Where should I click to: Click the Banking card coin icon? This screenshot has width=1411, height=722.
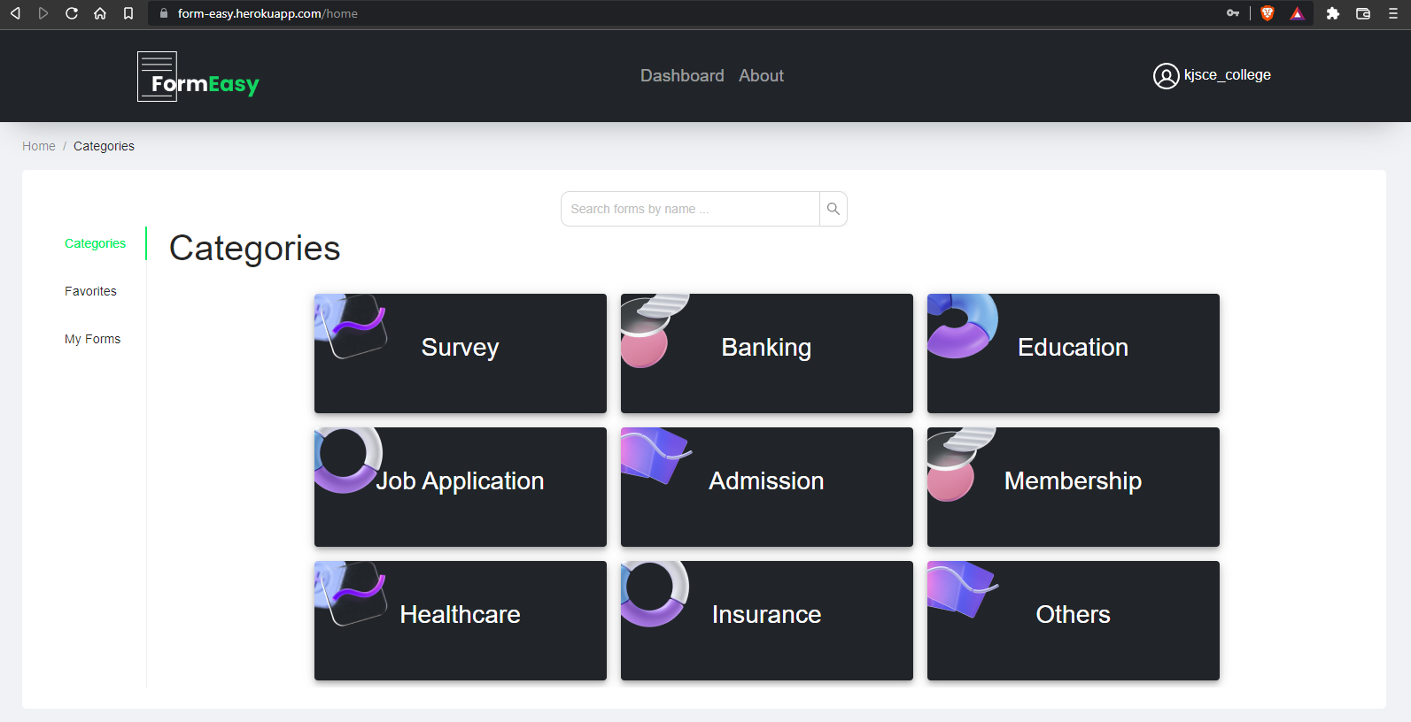tap(655, 331)
